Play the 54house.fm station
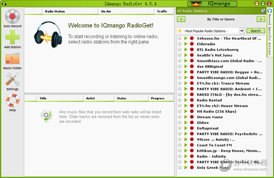 pos(186,38)
